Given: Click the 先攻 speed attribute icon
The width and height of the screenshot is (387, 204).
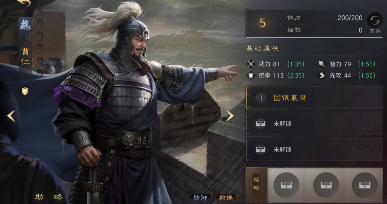Looking at the screenshot, I should click(322, 76).
